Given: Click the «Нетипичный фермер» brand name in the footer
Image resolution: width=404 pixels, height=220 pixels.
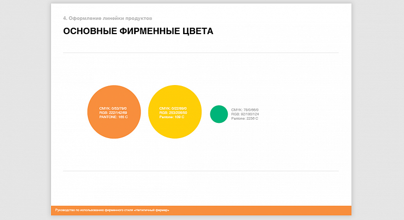Looking at the screenshot, I should click(151, 210).
